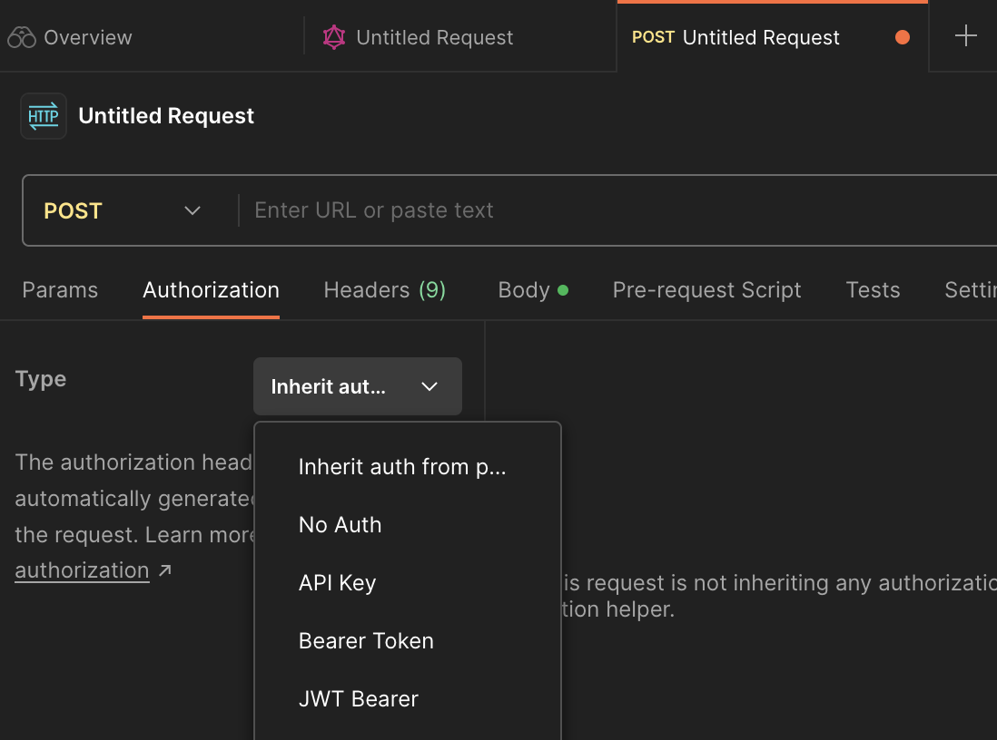Open the auth Type dropdown showing Inherit auth
The height and width of the screenshot is (740, 997).
(x=357, y=385)
